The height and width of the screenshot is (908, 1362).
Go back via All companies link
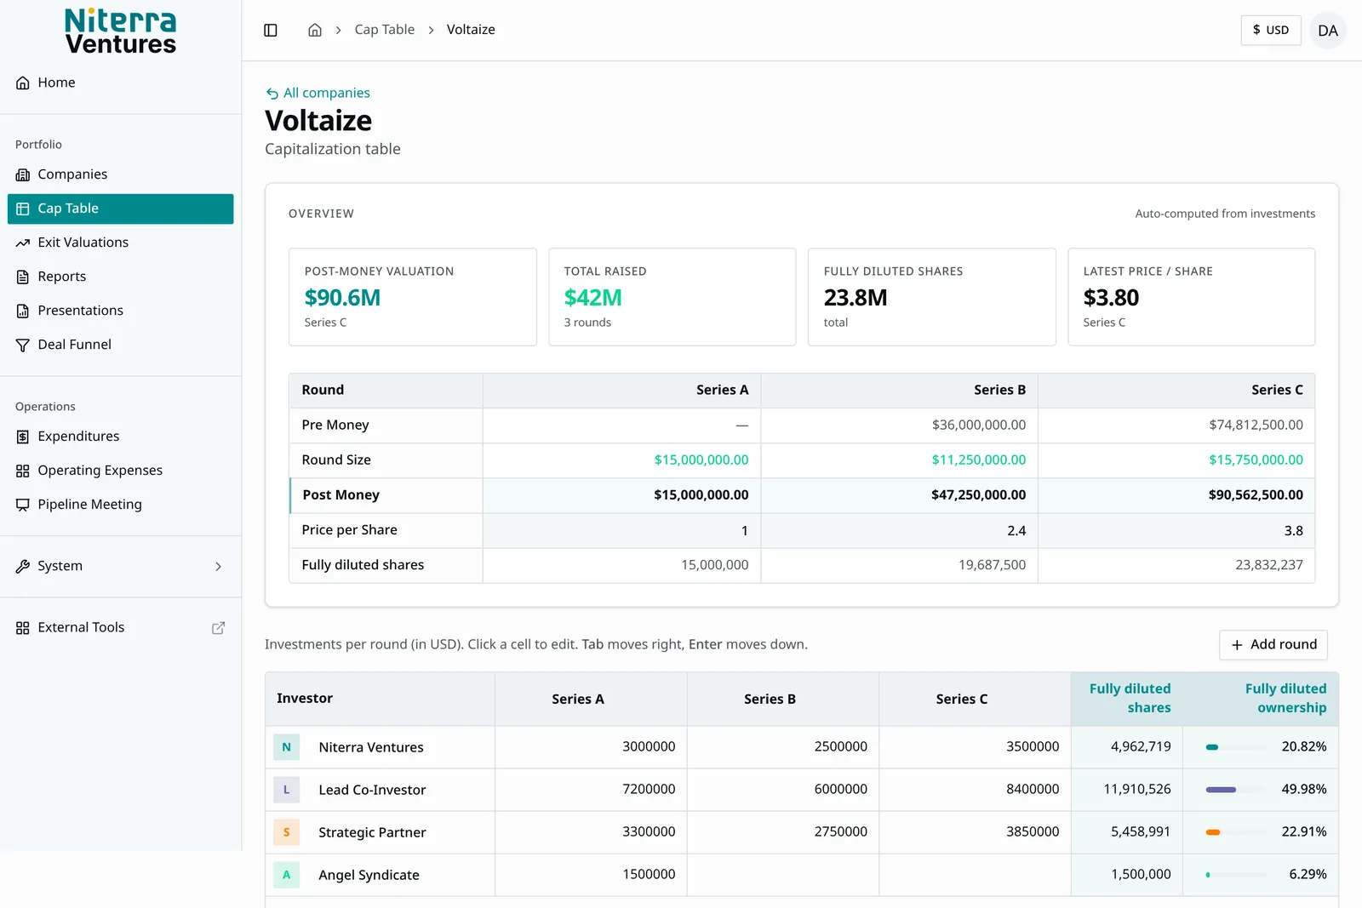318,94
